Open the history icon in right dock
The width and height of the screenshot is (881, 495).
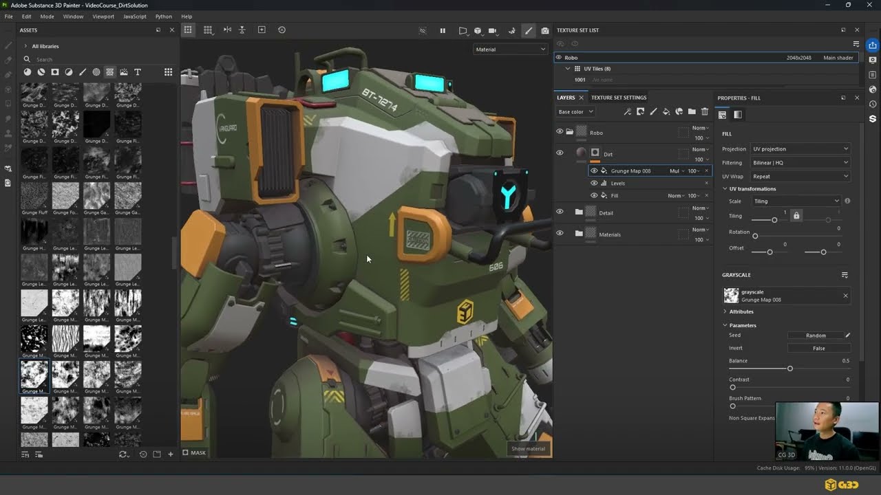pos(872,104)
